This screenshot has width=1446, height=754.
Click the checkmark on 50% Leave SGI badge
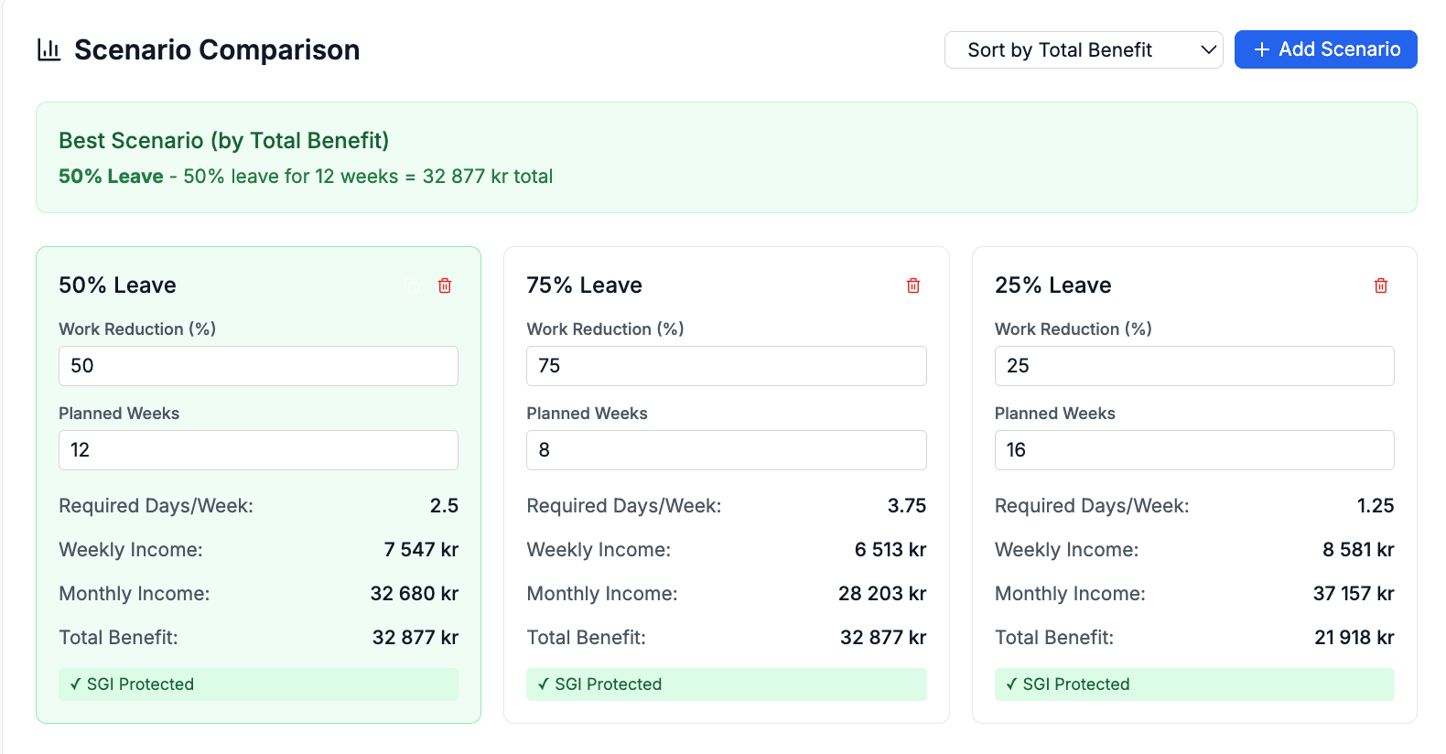(x=75, y=684)
